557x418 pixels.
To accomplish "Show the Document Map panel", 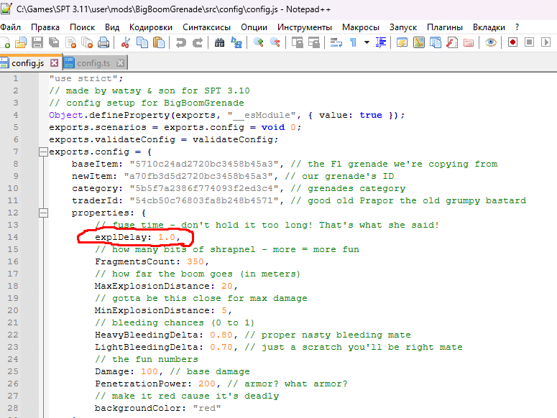I will click(x=419, y=42).
